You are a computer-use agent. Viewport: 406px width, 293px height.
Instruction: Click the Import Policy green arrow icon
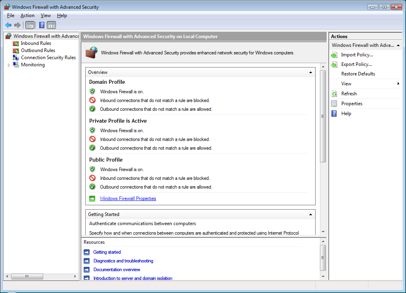[x=334, y=55]
